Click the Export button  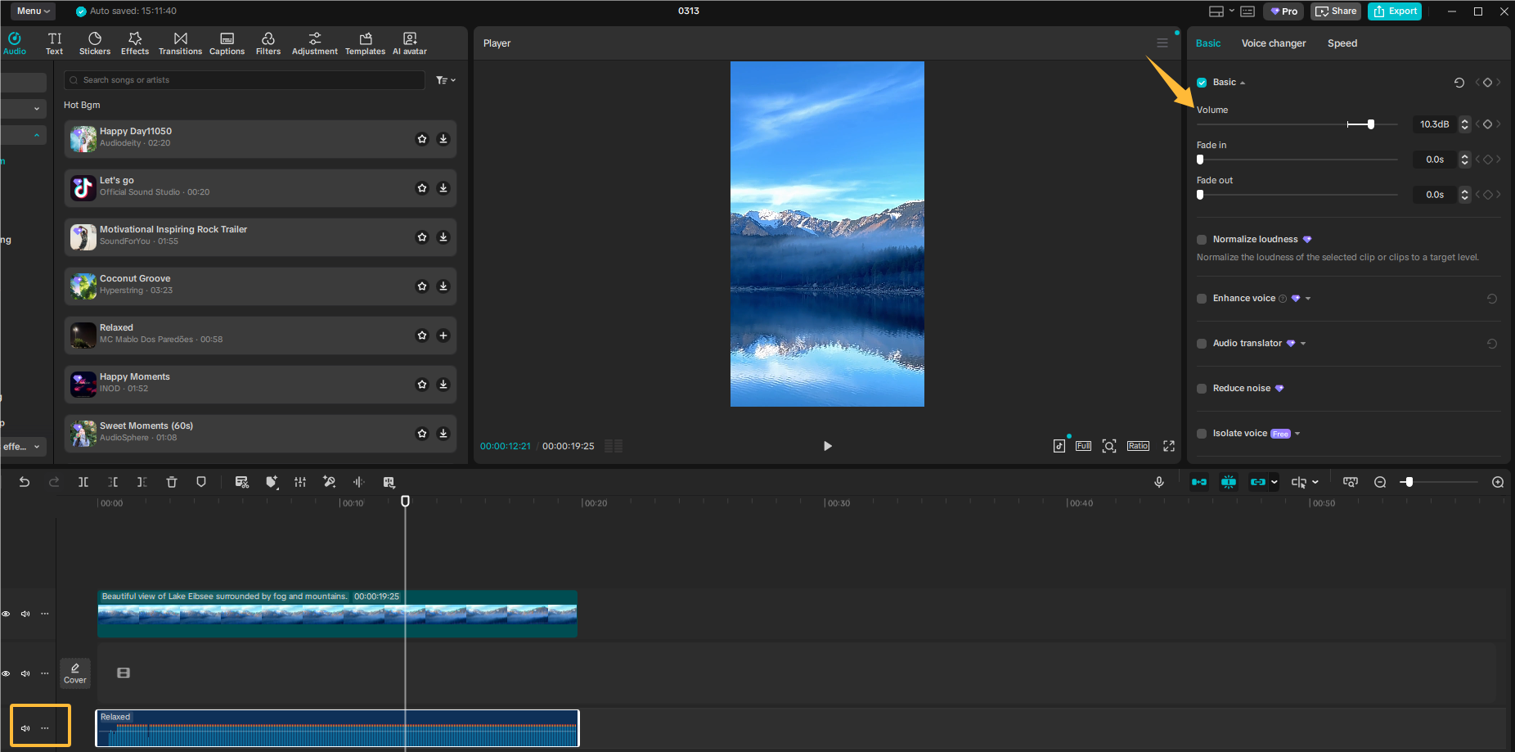1394,11
